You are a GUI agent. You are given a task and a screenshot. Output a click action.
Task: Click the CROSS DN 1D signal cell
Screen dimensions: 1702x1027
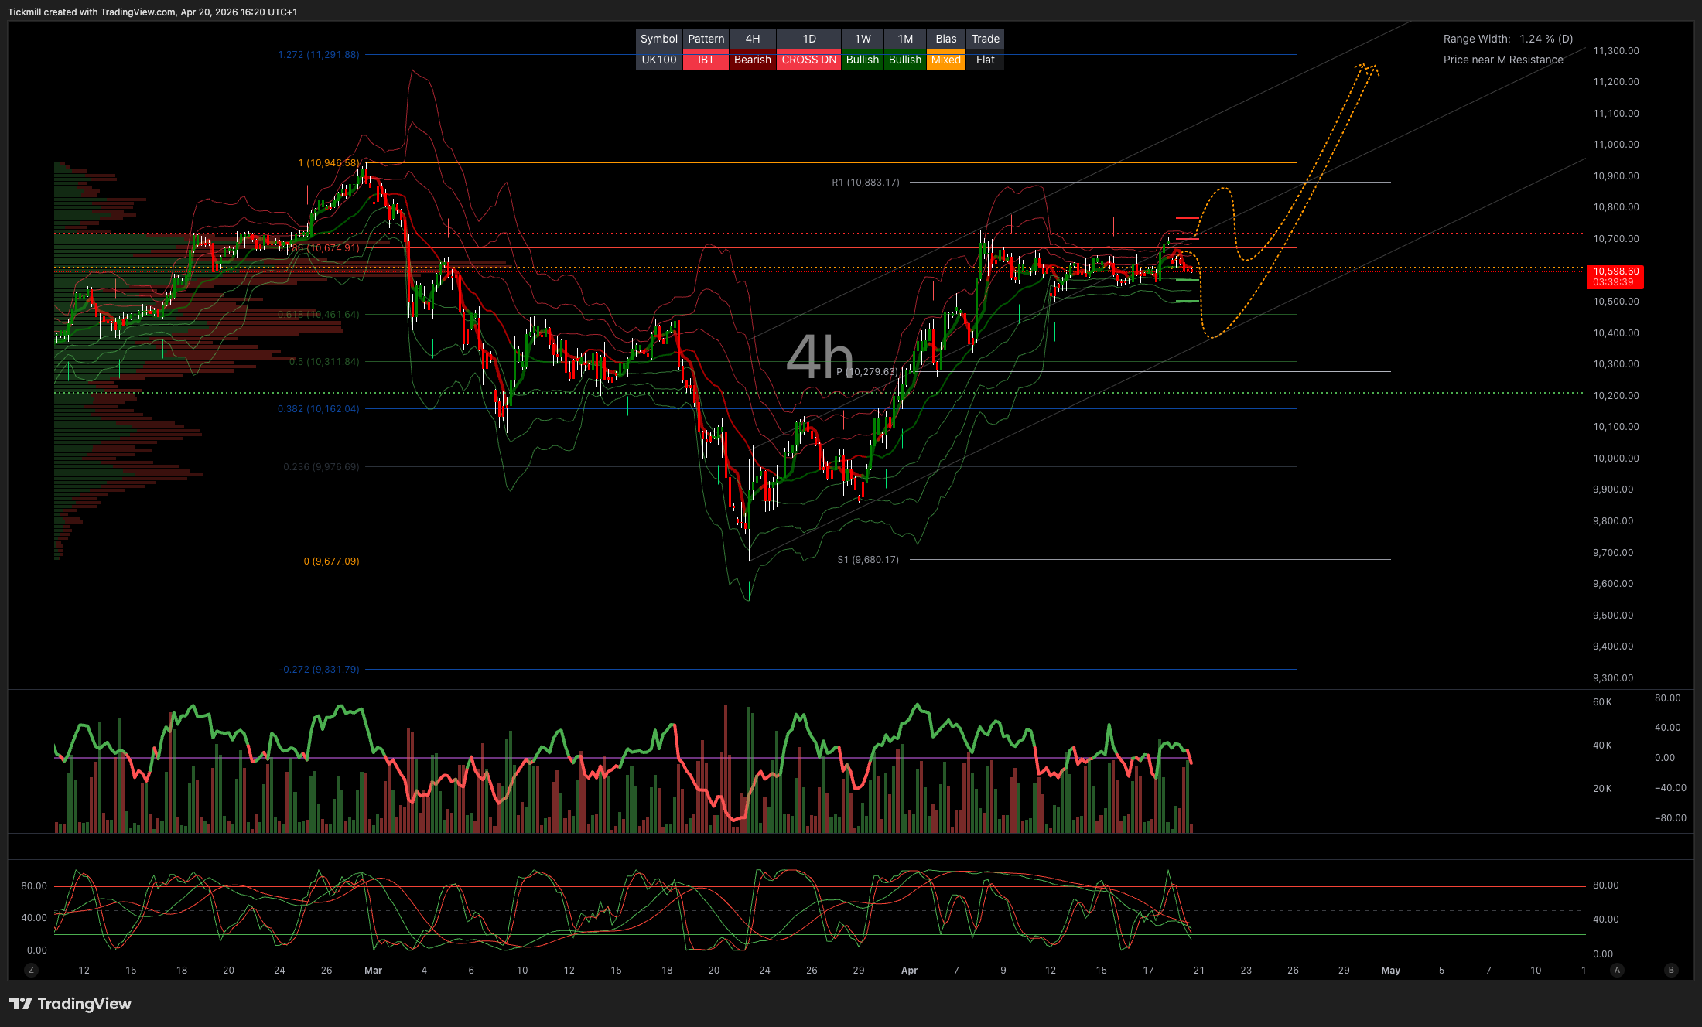pos(808,60)
